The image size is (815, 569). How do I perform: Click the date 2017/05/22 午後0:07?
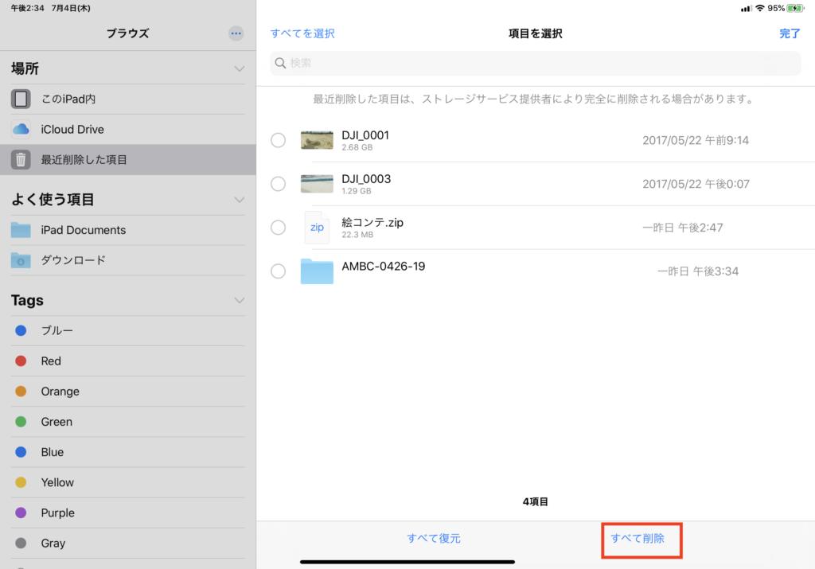[x=696, y=184]
